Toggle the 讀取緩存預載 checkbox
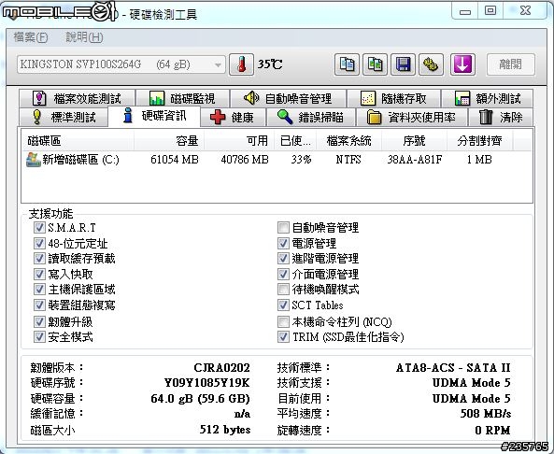Screen dimensions: 554x454 (x=39, y=258)
